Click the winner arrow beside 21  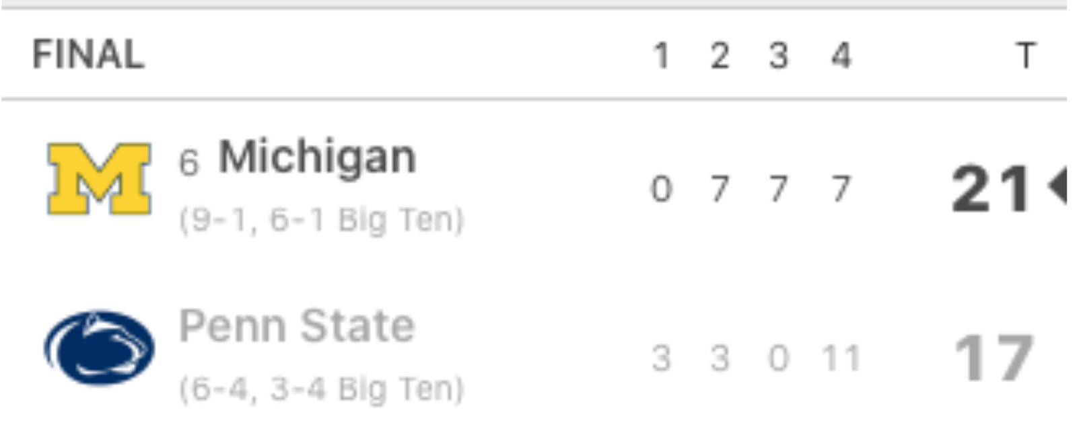coord(1057,186)
